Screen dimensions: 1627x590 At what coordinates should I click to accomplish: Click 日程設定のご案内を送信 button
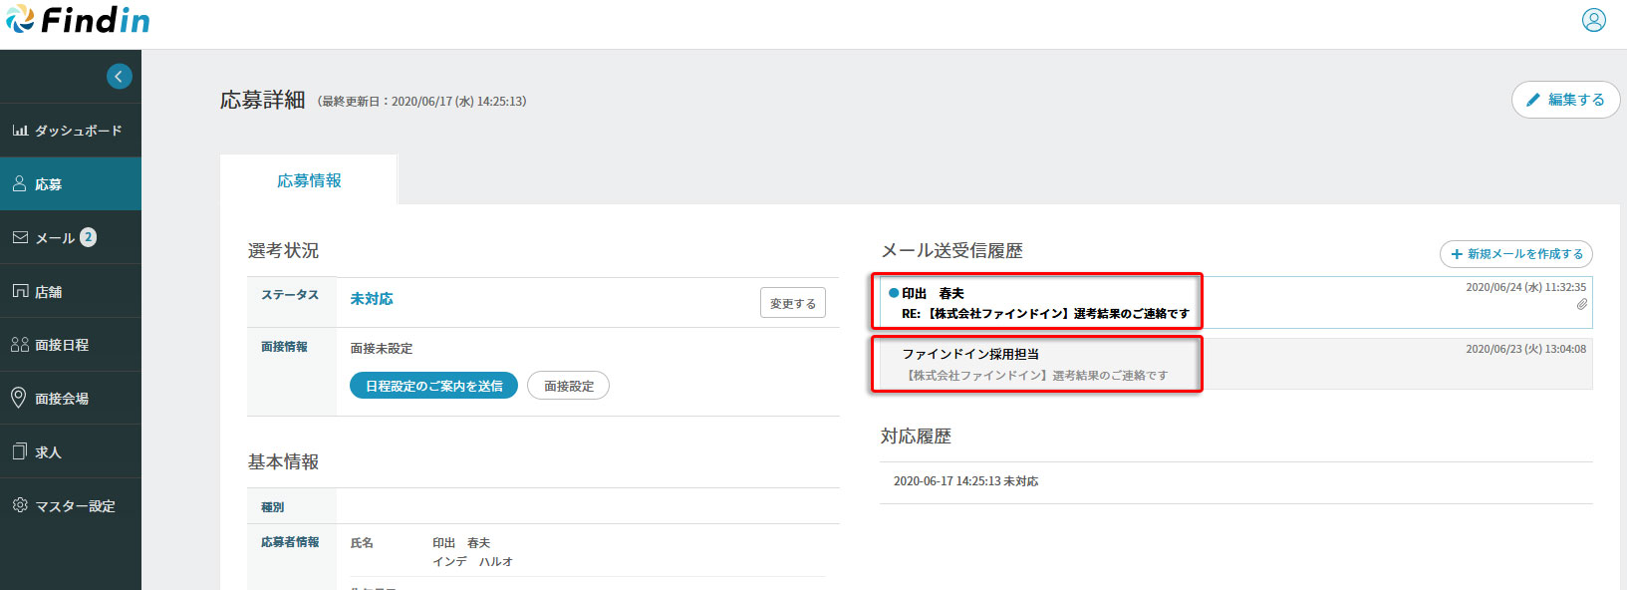click(x=433, y=386)
